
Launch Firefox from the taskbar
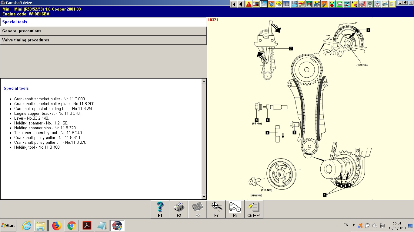[x=56, y=226]
